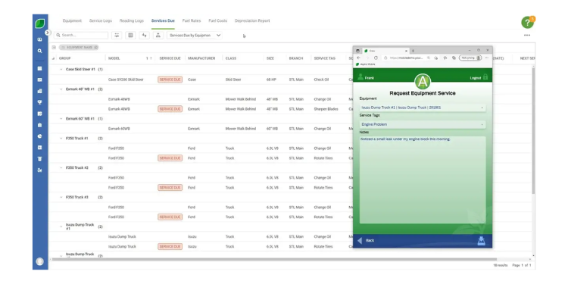
Task: Open the column chooser toolbar icon
Action: pos(130,35)
